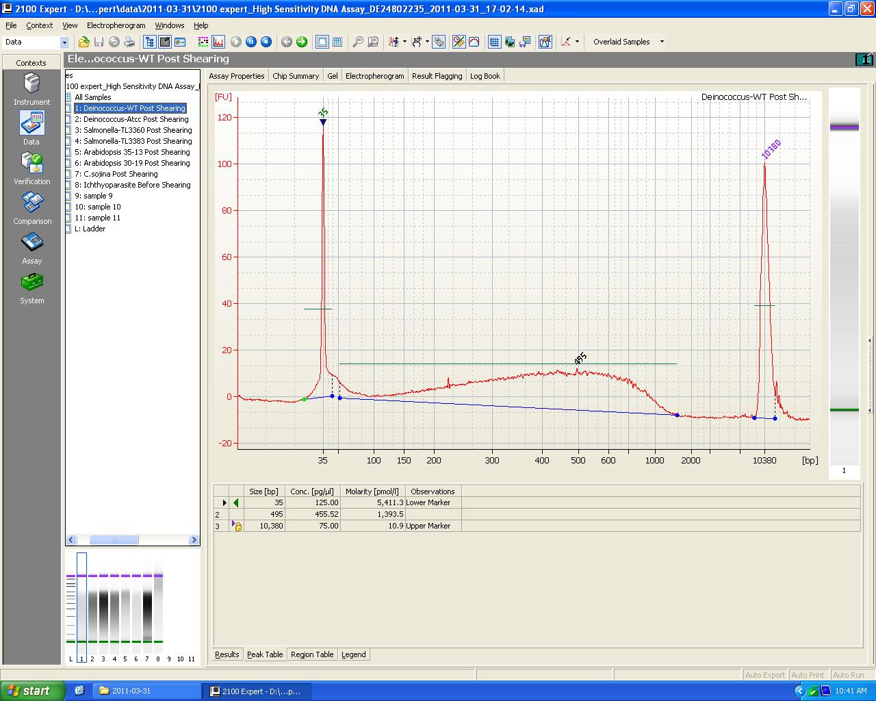The width and height of the screenshot is (876, 701).
Task: Open the Data context dropdown
Action: pyautogui.click(x=64, y=42)
